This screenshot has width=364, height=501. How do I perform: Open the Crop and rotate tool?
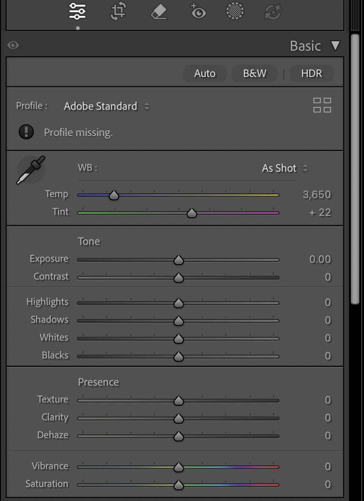pyautogui.click(x=118, y=11)
